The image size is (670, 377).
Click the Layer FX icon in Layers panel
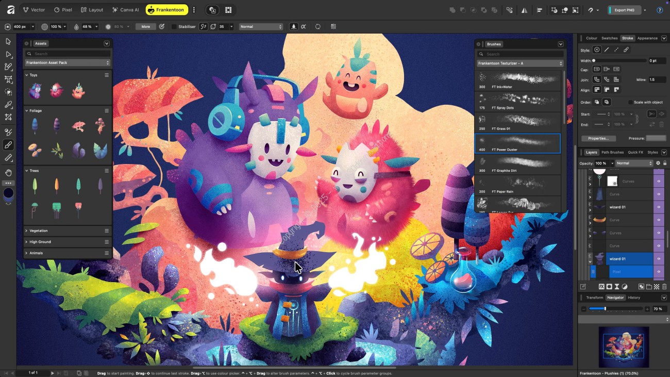click(601, 287)
